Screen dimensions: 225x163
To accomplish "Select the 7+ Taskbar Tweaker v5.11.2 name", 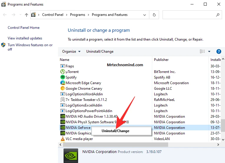I will tap(86, 100).
